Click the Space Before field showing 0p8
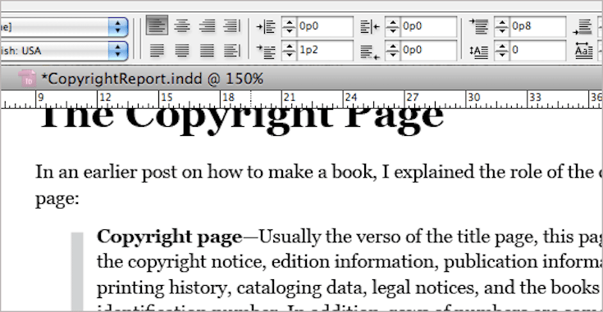Viewport: 603px width, 312px height. click(537, 26)
